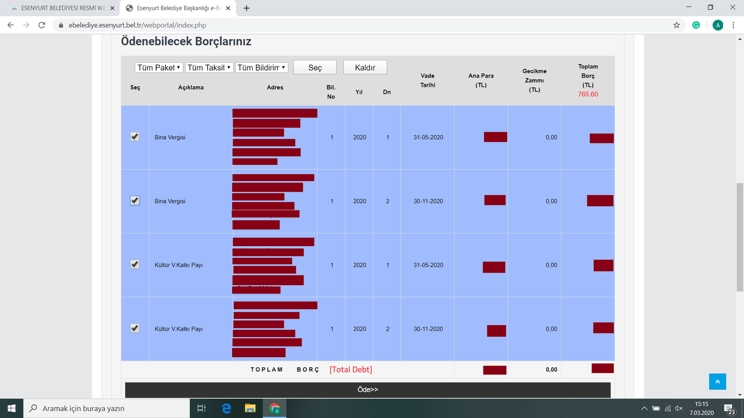Uncheck first Bina Vergisi row checkbox
744x418 pixels.
tap(135, 137)
